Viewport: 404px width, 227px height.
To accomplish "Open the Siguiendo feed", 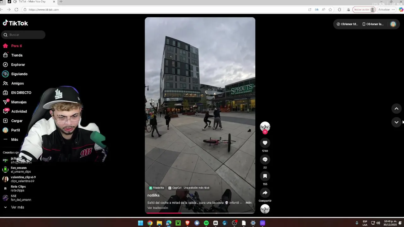I will click(15, 74).
